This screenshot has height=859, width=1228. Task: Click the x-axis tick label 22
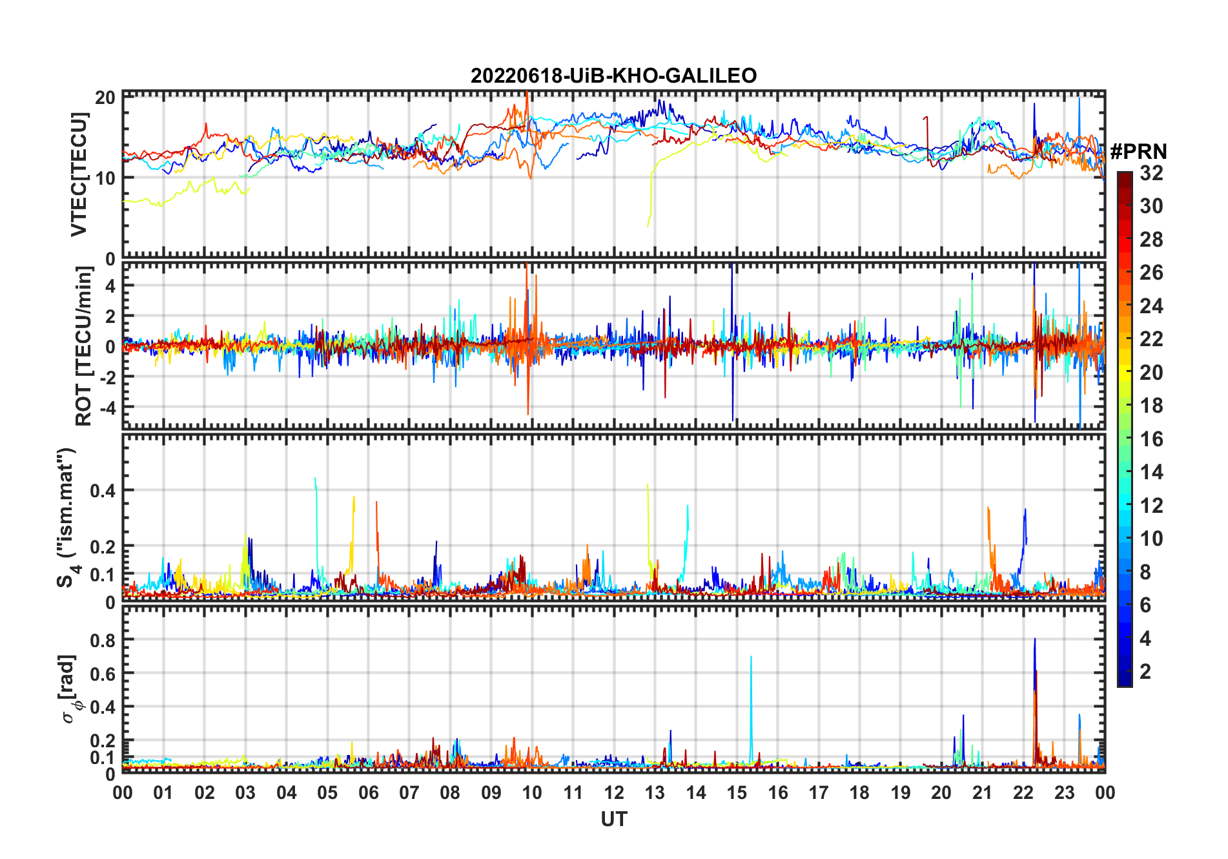pos(1023,792)
